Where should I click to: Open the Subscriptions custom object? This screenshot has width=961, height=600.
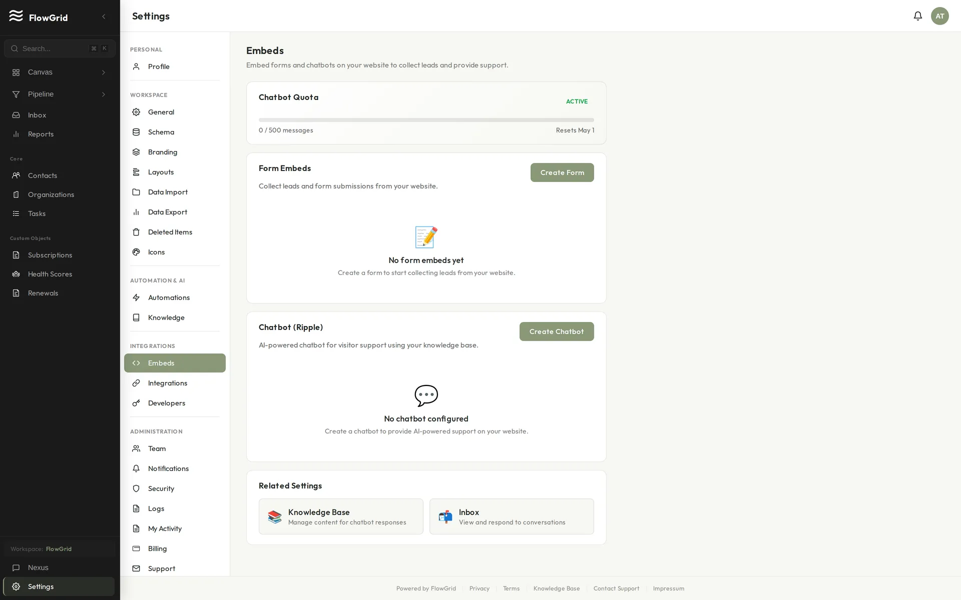pos(60,255)
